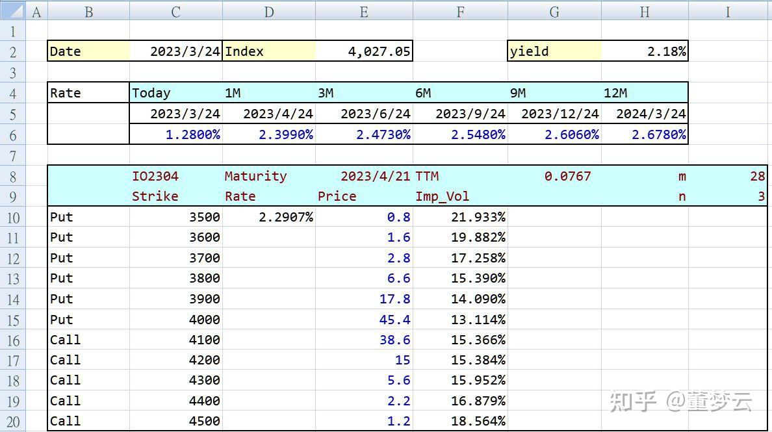
Task: Select implied vol 21.933%
Action: [460, 217]
